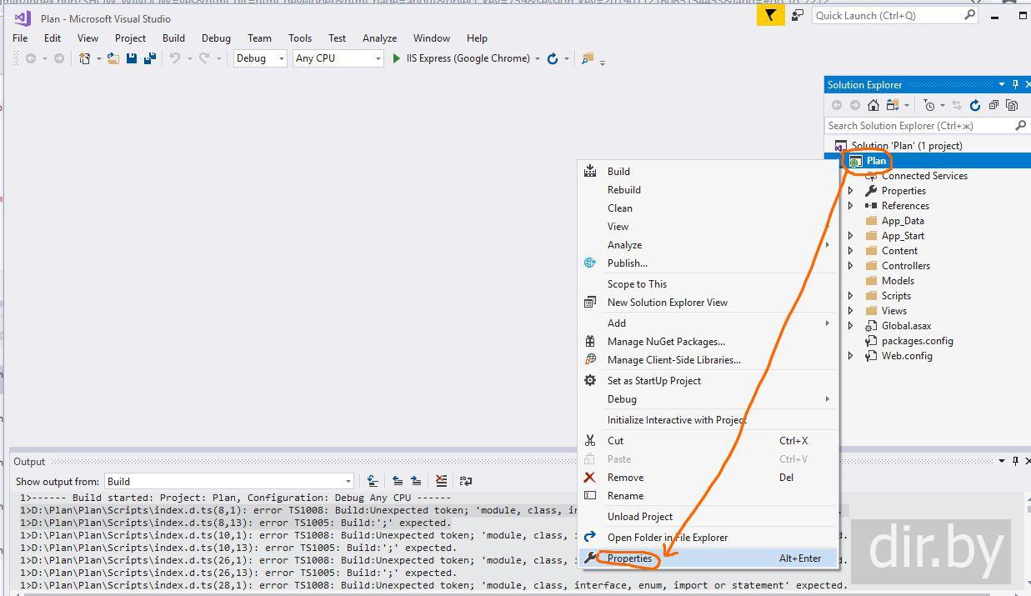Screen dimensions: 1031x596
Task: Click the Send Feedback icon
Action: 798,15
